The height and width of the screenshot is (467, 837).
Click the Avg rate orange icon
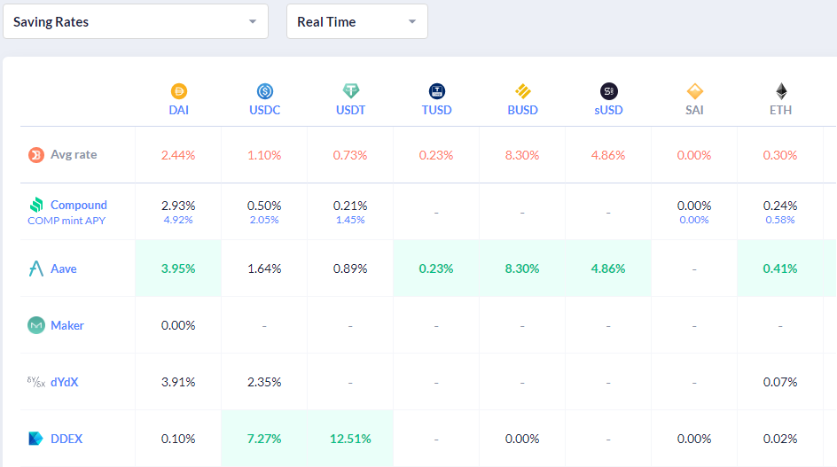tap(35, 155)
